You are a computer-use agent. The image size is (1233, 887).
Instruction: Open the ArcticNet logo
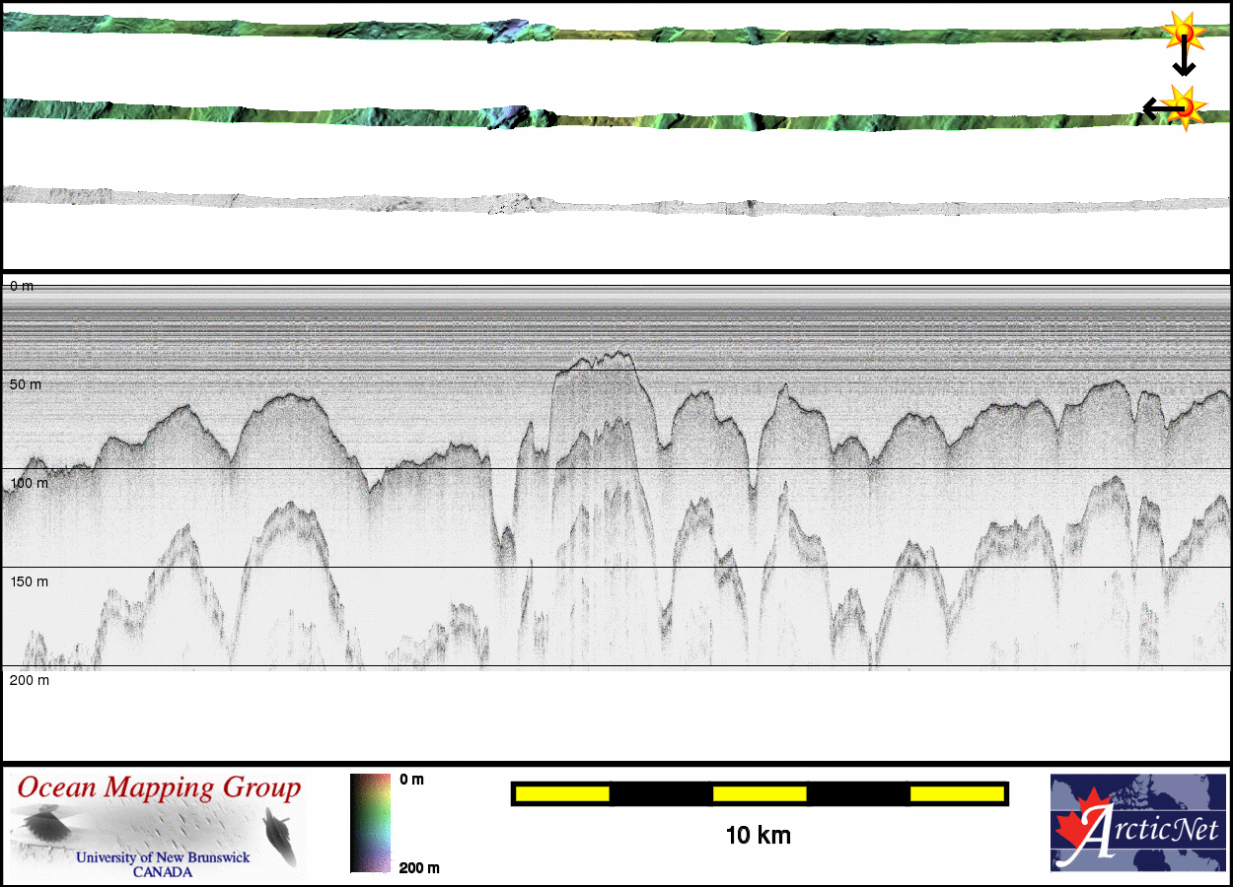coord(1137,823)
